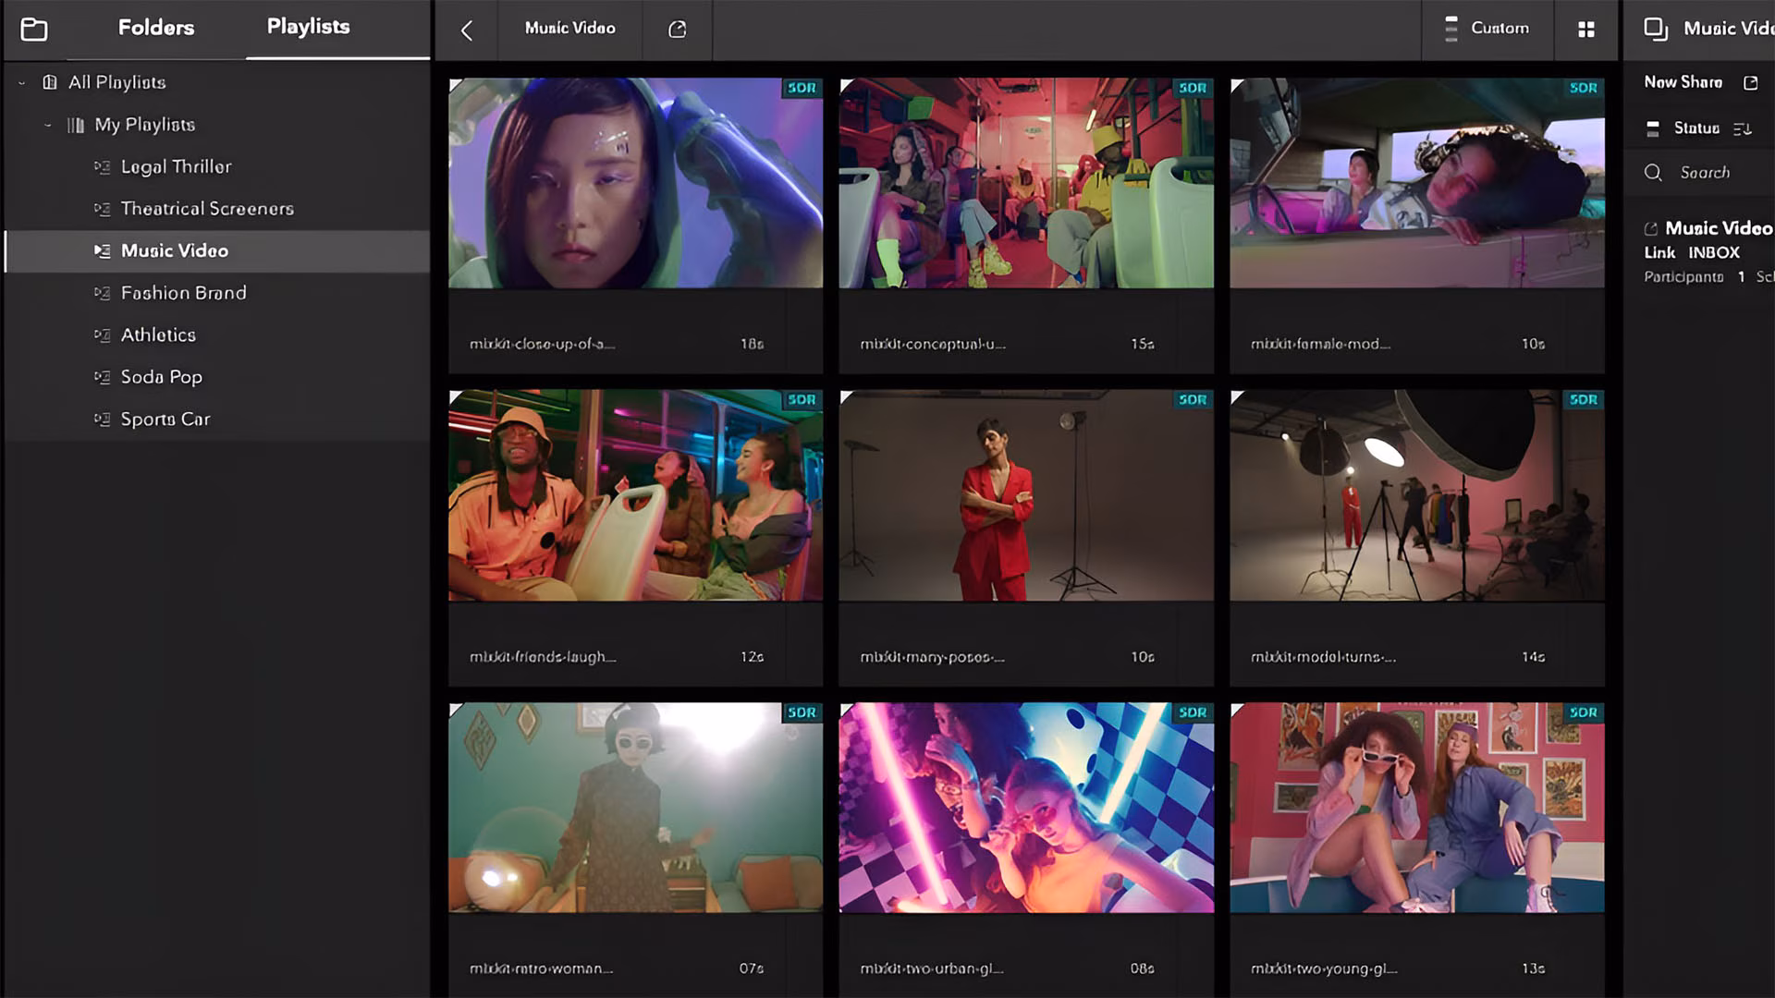1775x998 pixels.
Task: Click the folder icon beside Folders tab
Action: click(x=34, y=29)
